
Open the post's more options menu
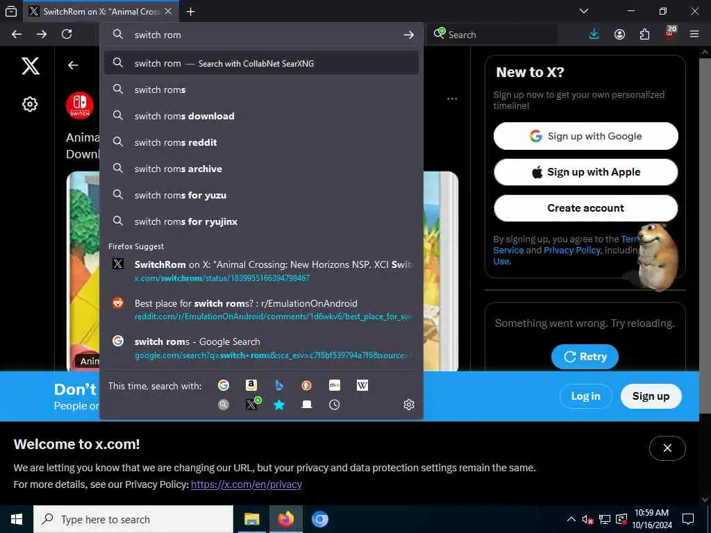[x=452, y=99]
